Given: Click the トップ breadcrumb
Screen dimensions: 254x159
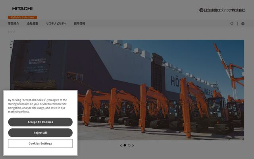Looking at the screenshot, I should pyautogui.click(x=12, y=32).
